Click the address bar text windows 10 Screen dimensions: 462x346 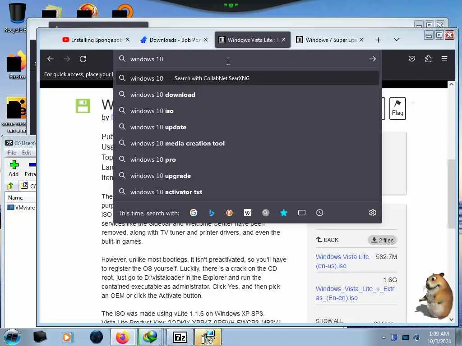coord(147,59)
